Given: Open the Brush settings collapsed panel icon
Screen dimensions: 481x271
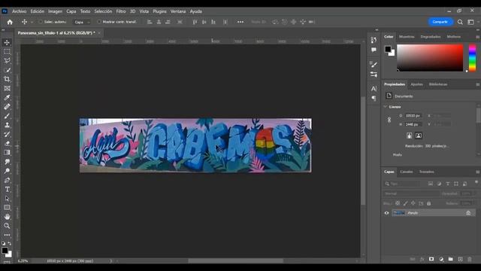Looking at the screenshot, I should (x=374, y=64).
